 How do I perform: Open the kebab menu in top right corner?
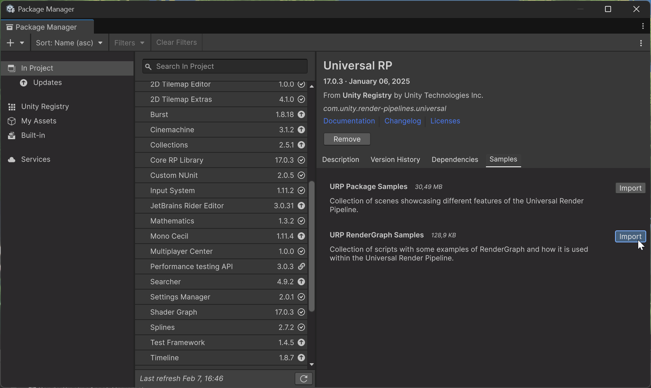[643, 26]
